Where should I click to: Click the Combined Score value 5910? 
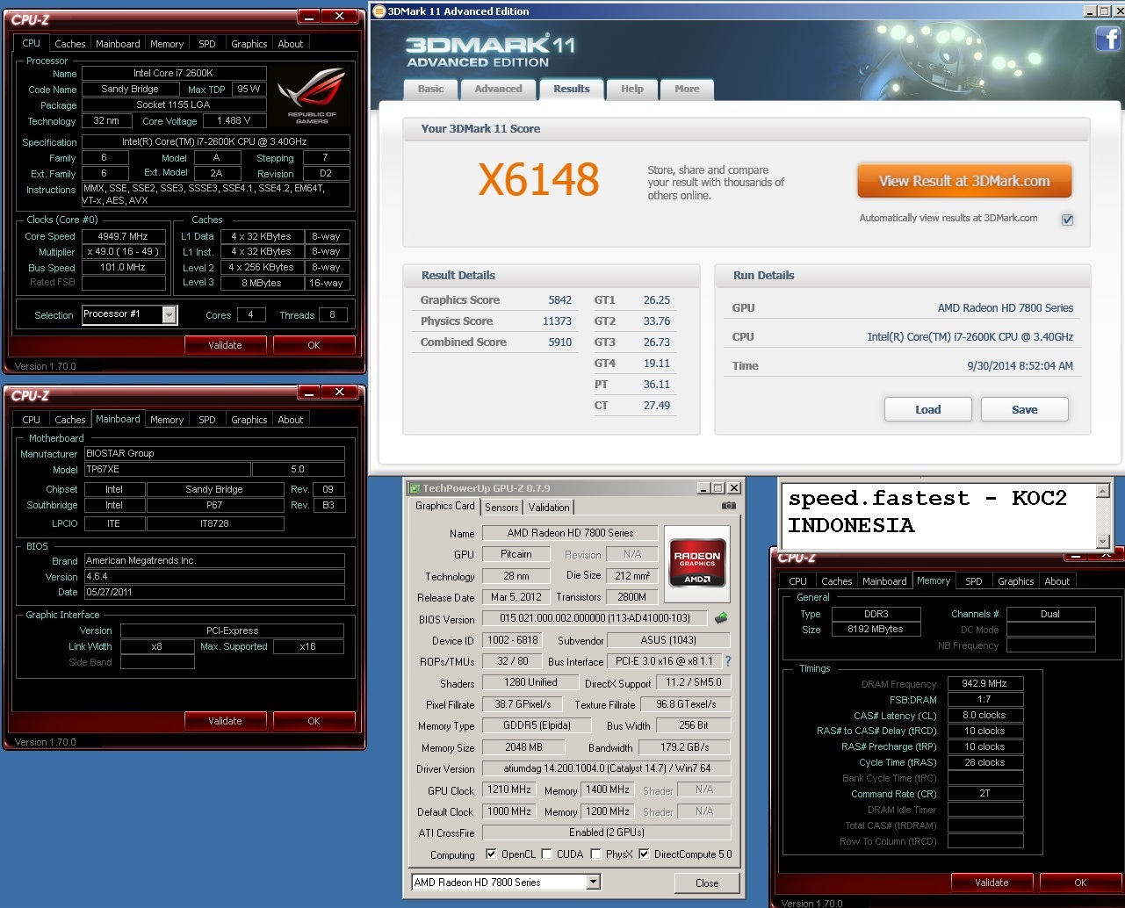559,342
